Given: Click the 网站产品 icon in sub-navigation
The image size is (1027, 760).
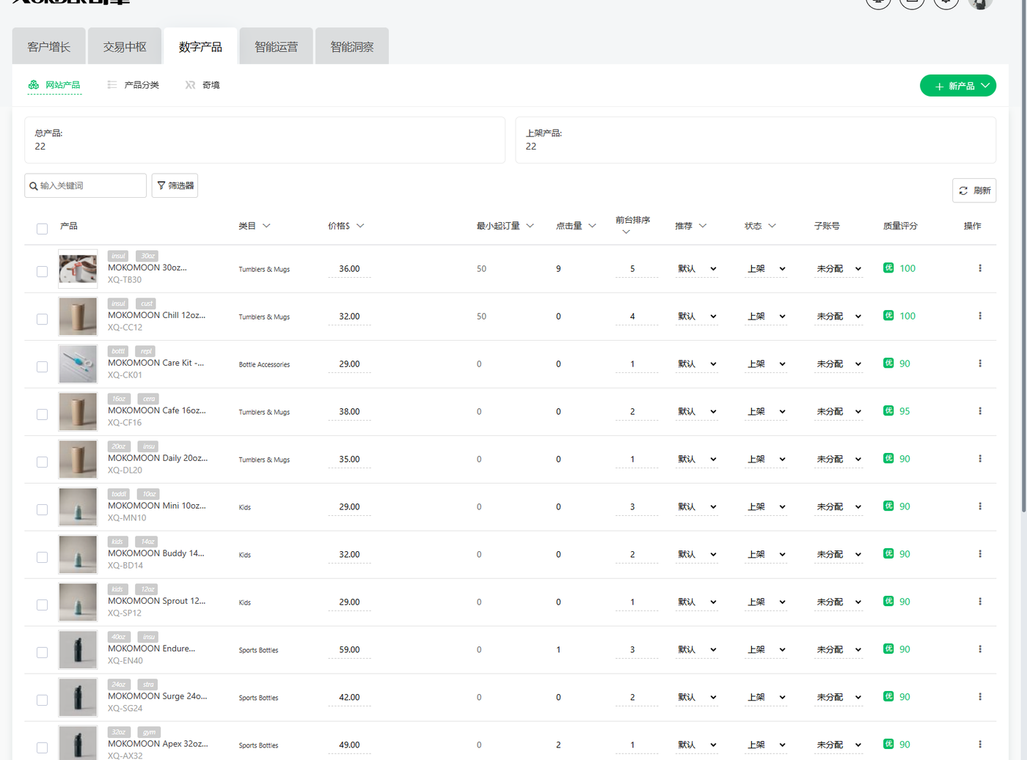Looking at the screenshot, I should 34,85.
